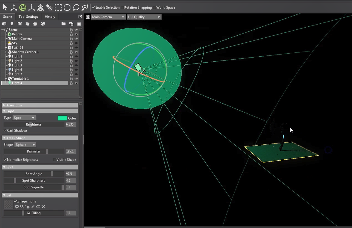Open the light Type dropdown
Image resolution: width=352 pixels, height=228 pixels.
pos(24,118)
